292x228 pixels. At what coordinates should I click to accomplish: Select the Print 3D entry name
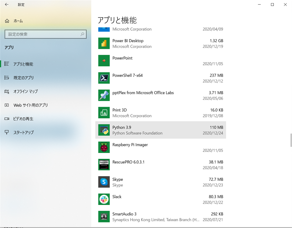pyautogui.click(x=119, y=110)
